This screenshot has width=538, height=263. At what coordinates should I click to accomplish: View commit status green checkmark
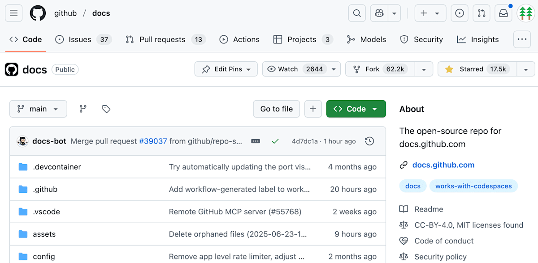275,141
